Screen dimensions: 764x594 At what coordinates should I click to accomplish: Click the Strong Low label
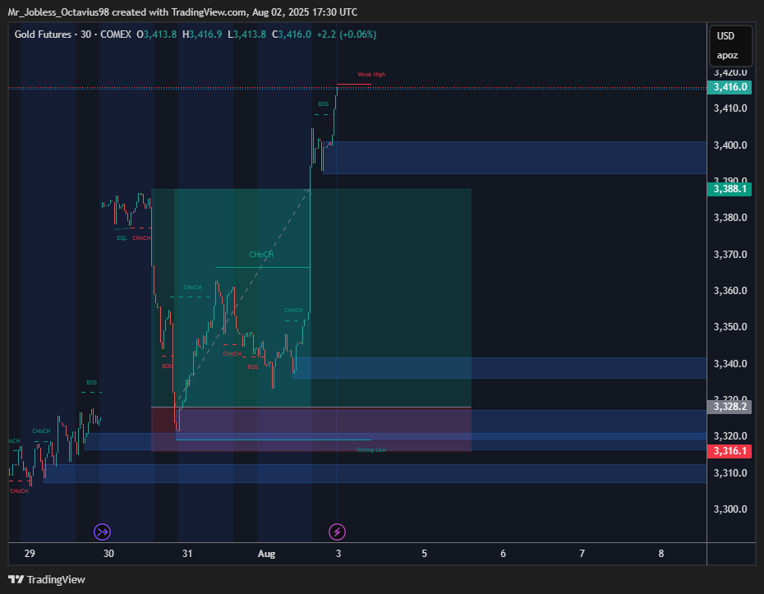pos(371,449)
